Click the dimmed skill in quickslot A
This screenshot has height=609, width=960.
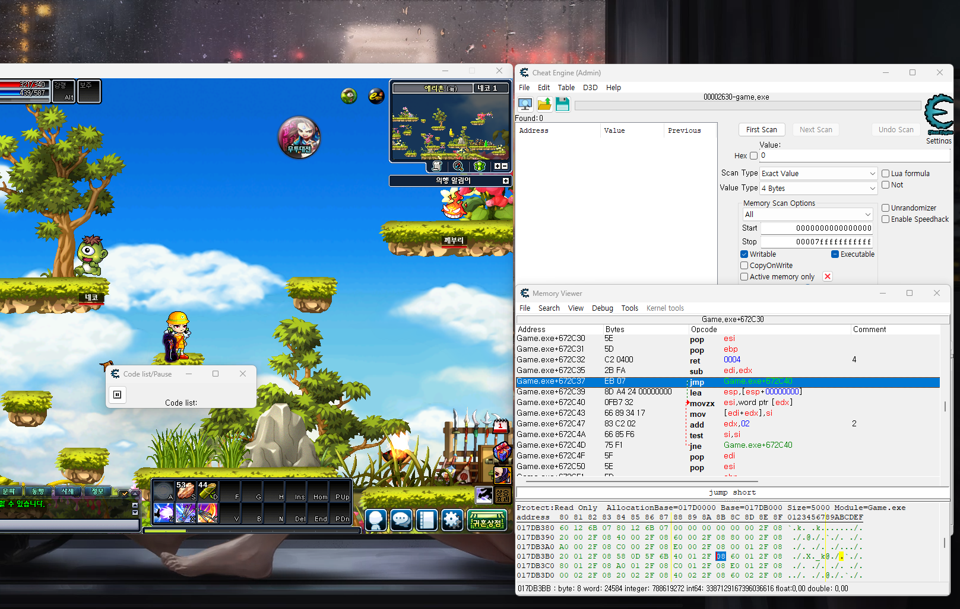[x=163, y=490]
